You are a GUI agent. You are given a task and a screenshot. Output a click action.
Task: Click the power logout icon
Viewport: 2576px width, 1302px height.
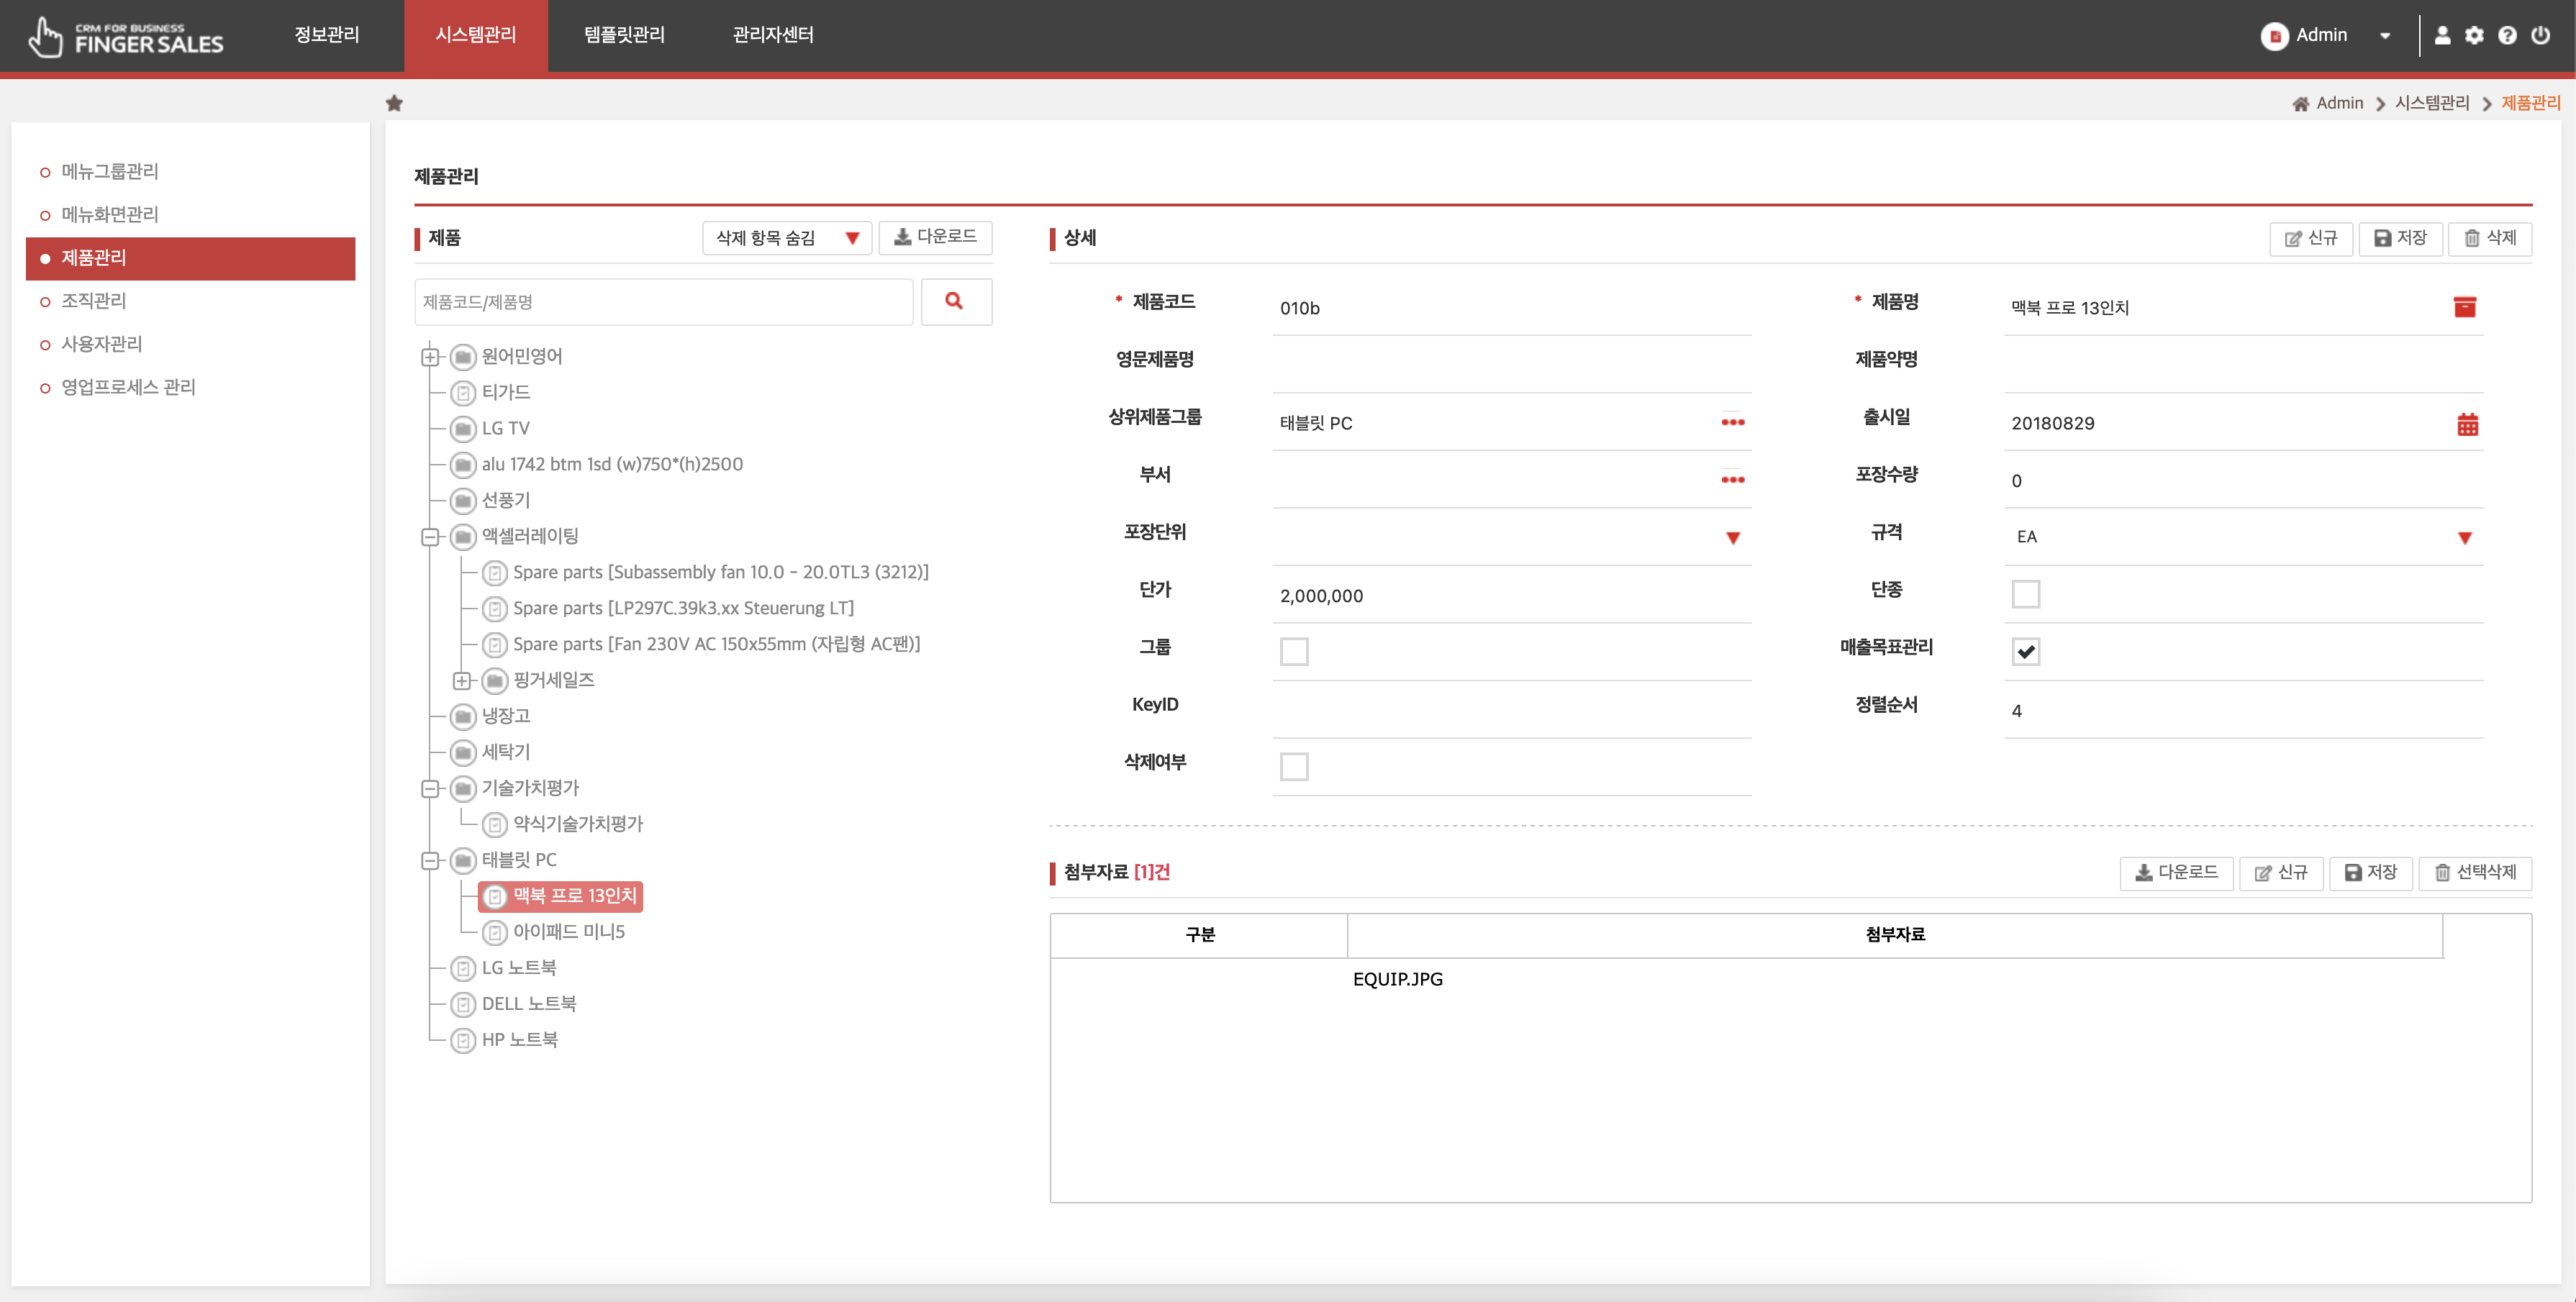2541,35
